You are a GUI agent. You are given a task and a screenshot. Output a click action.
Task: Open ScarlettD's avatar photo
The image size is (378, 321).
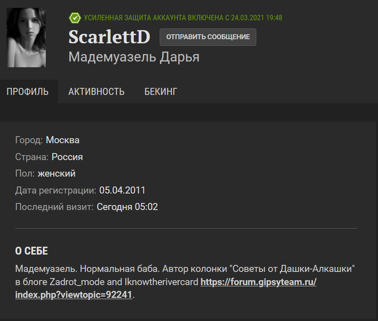tap(26, 38)
